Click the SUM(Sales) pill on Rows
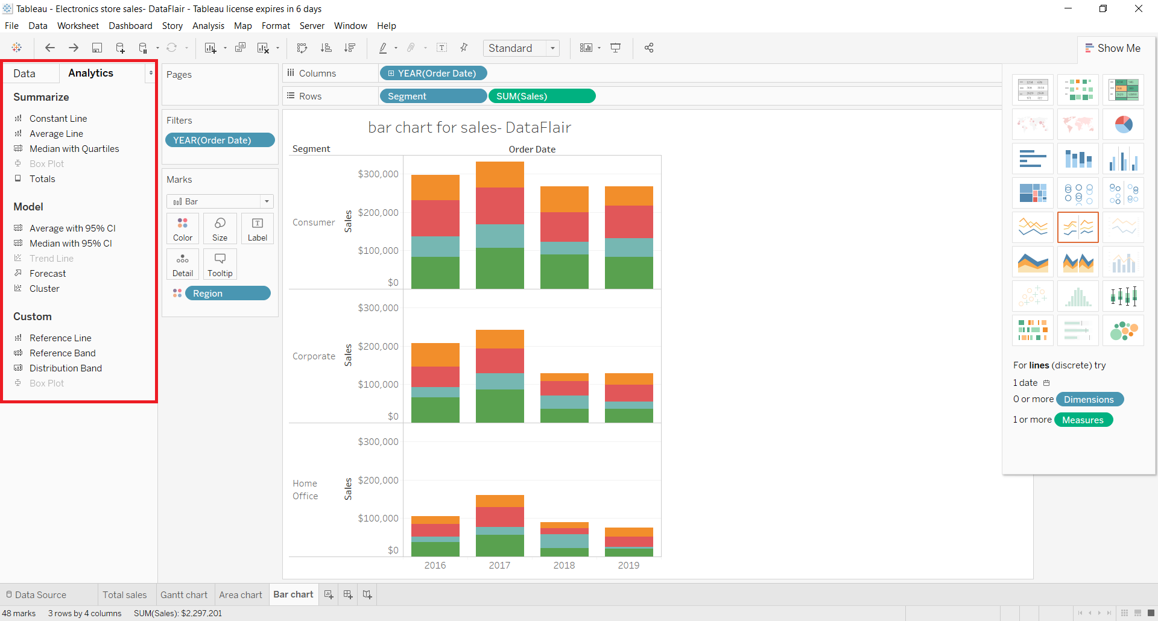 (x=542, y=96)
